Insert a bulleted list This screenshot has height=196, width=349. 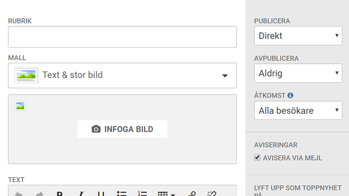point(122,194)
